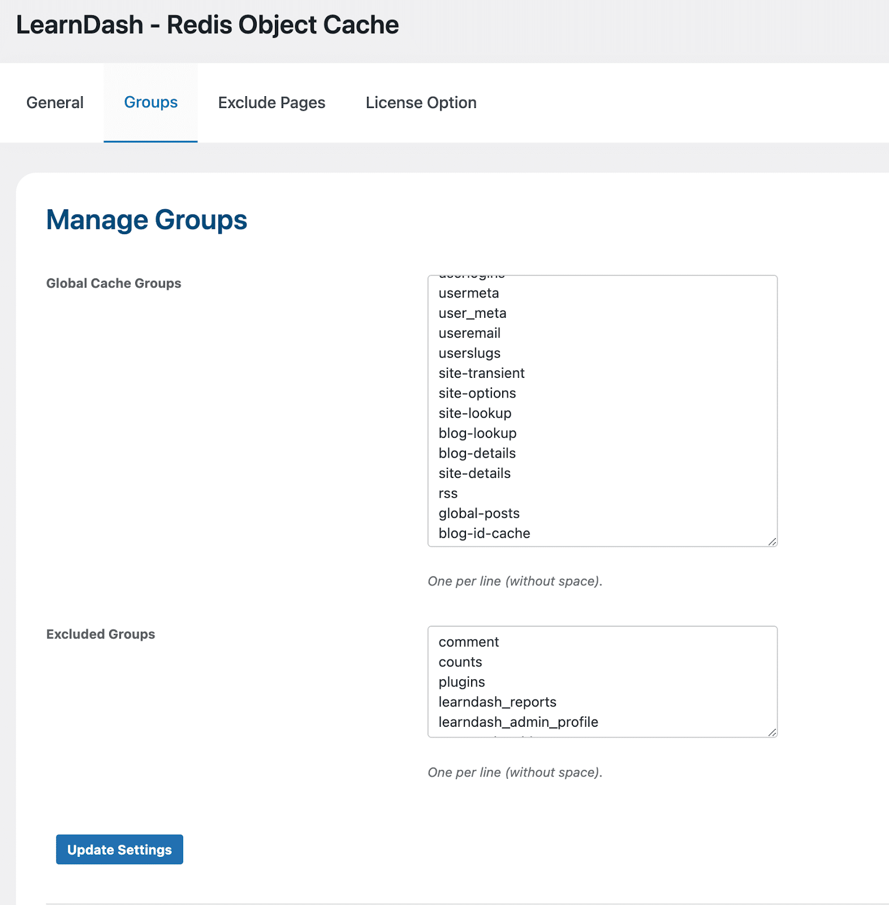This screenshot has width=889, height=905.
Task: Click 'site-options' entry in groups list
Action: [x=477, y=393]
